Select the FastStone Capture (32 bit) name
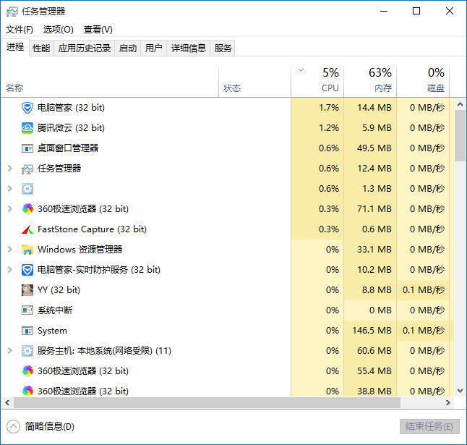The image size is (467, 445). [x=92, y=229]
